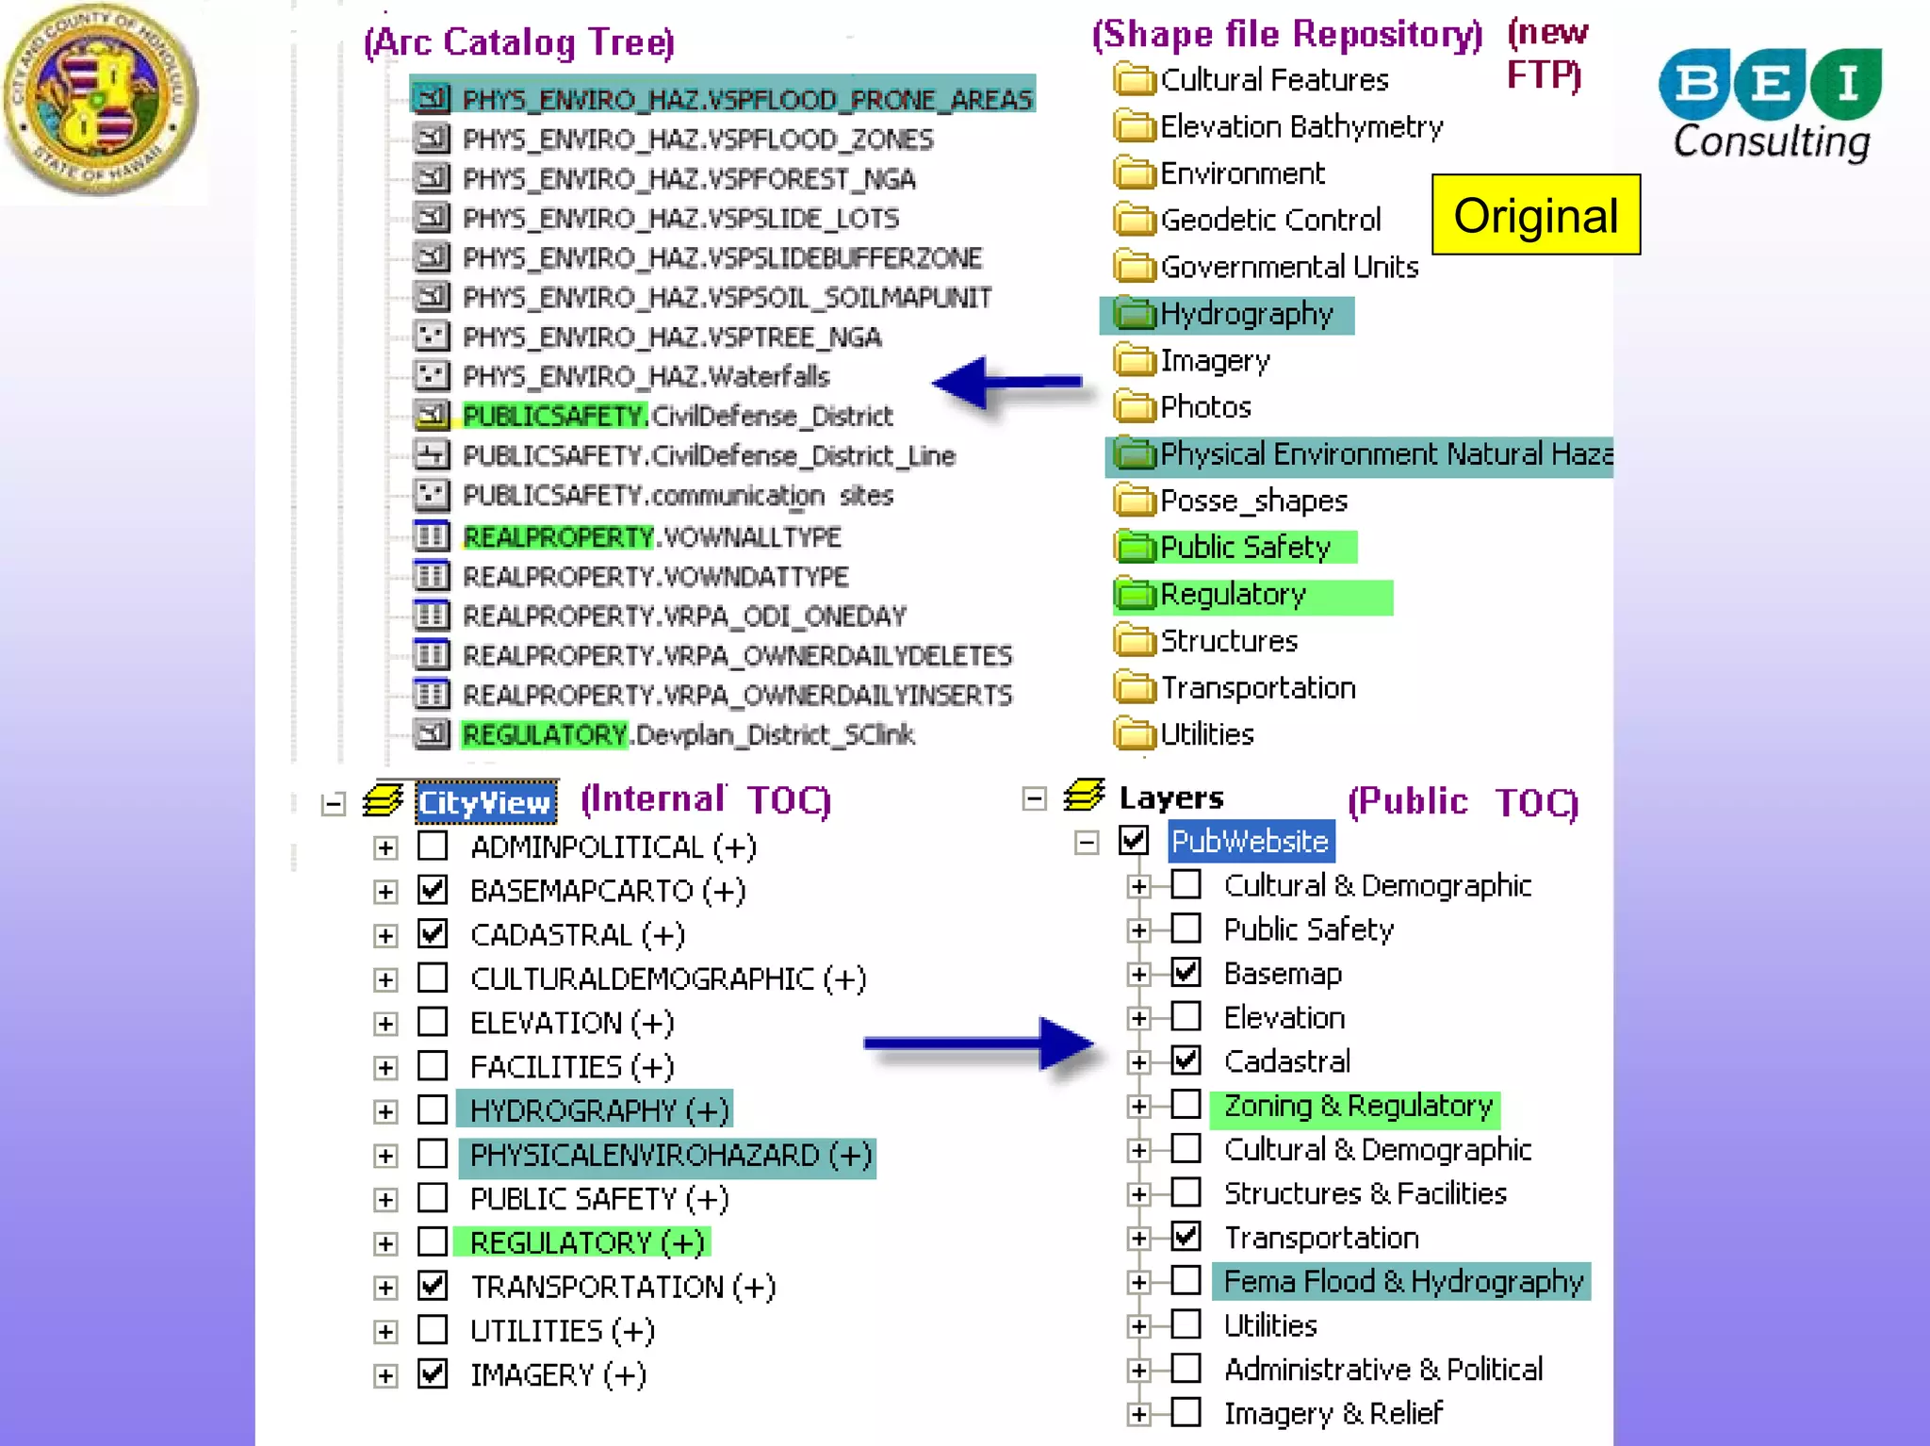Click the CivilDefense_District_Line line feature icon
Viewport: 1930px width, 1446px height.
coord(432,455)
